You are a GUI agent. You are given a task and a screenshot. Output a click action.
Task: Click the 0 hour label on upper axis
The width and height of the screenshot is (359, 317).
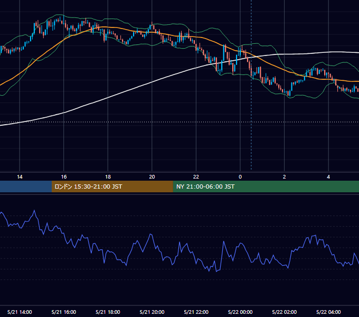point(240,177)
